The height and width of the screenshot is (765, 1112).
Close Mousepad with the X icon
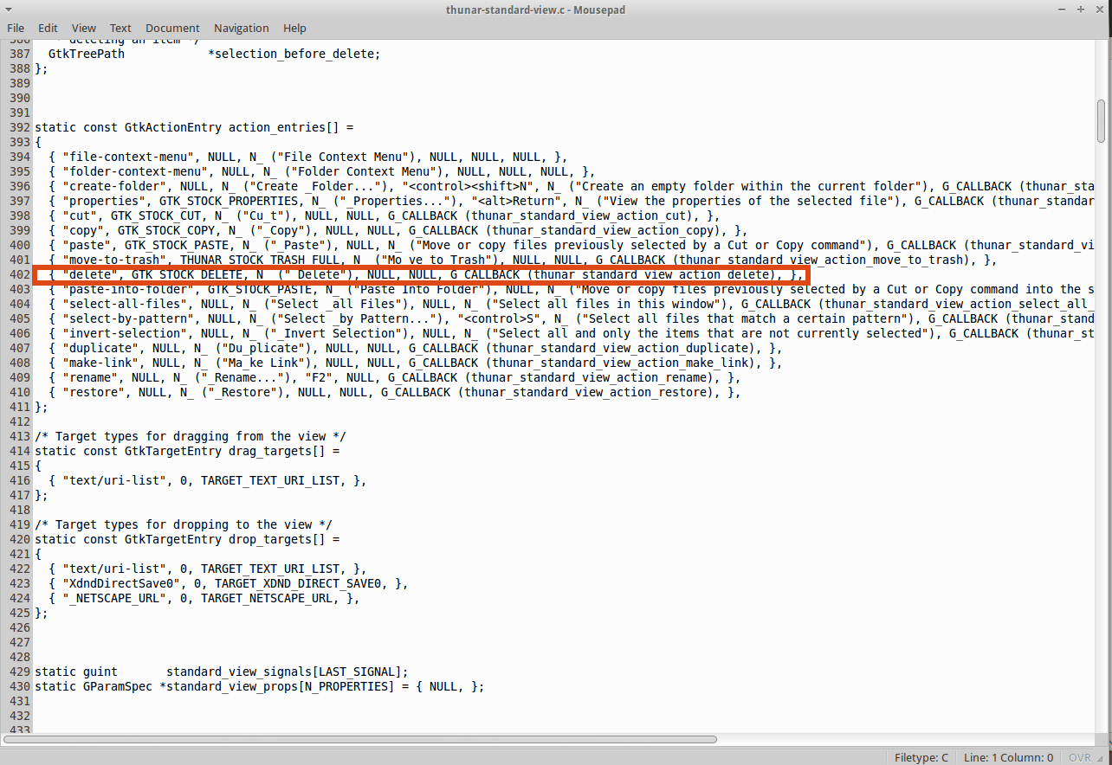(1100, 10)
